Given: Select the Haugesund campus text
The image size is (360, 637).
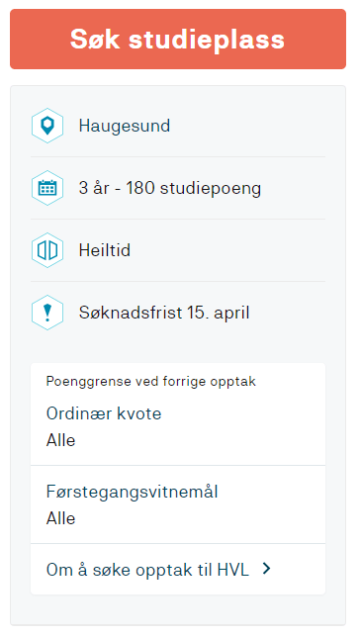Looking at the screenshot, I should coord(125,126).
